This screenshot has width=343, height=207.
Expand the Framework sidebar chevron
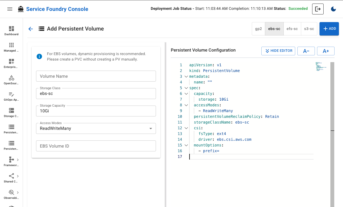[18, 160]
